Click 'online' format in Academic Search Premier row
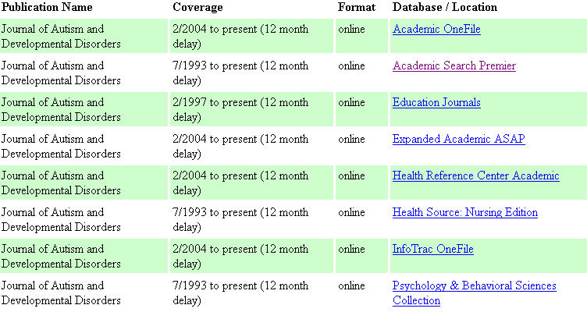Viewport: 587px width, 312px height. [351, 66]
